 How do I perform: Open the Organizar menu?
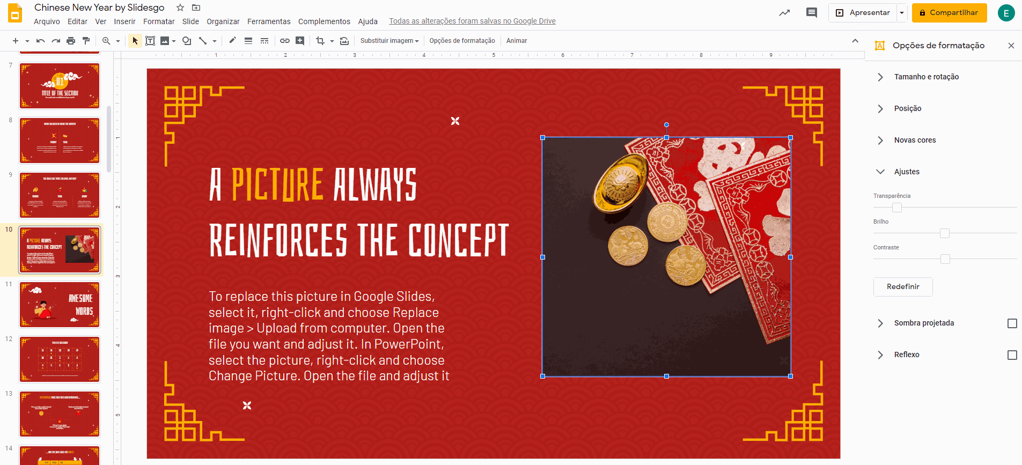pos(223,21)
